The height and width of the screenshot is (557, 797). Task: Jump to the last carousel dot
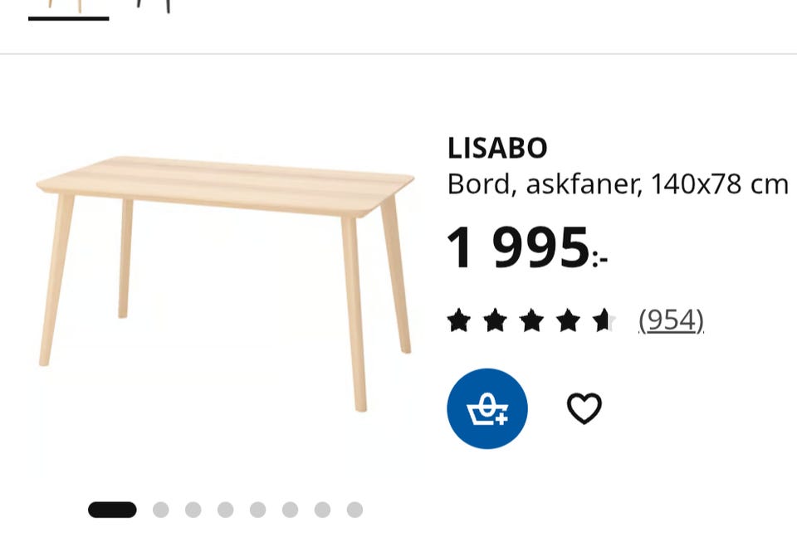pos(354,510)
